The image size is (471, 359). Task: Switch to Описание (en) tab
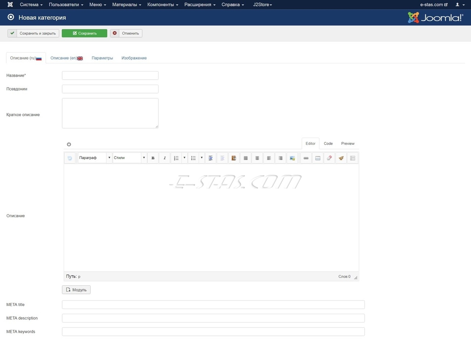[67, 58]
